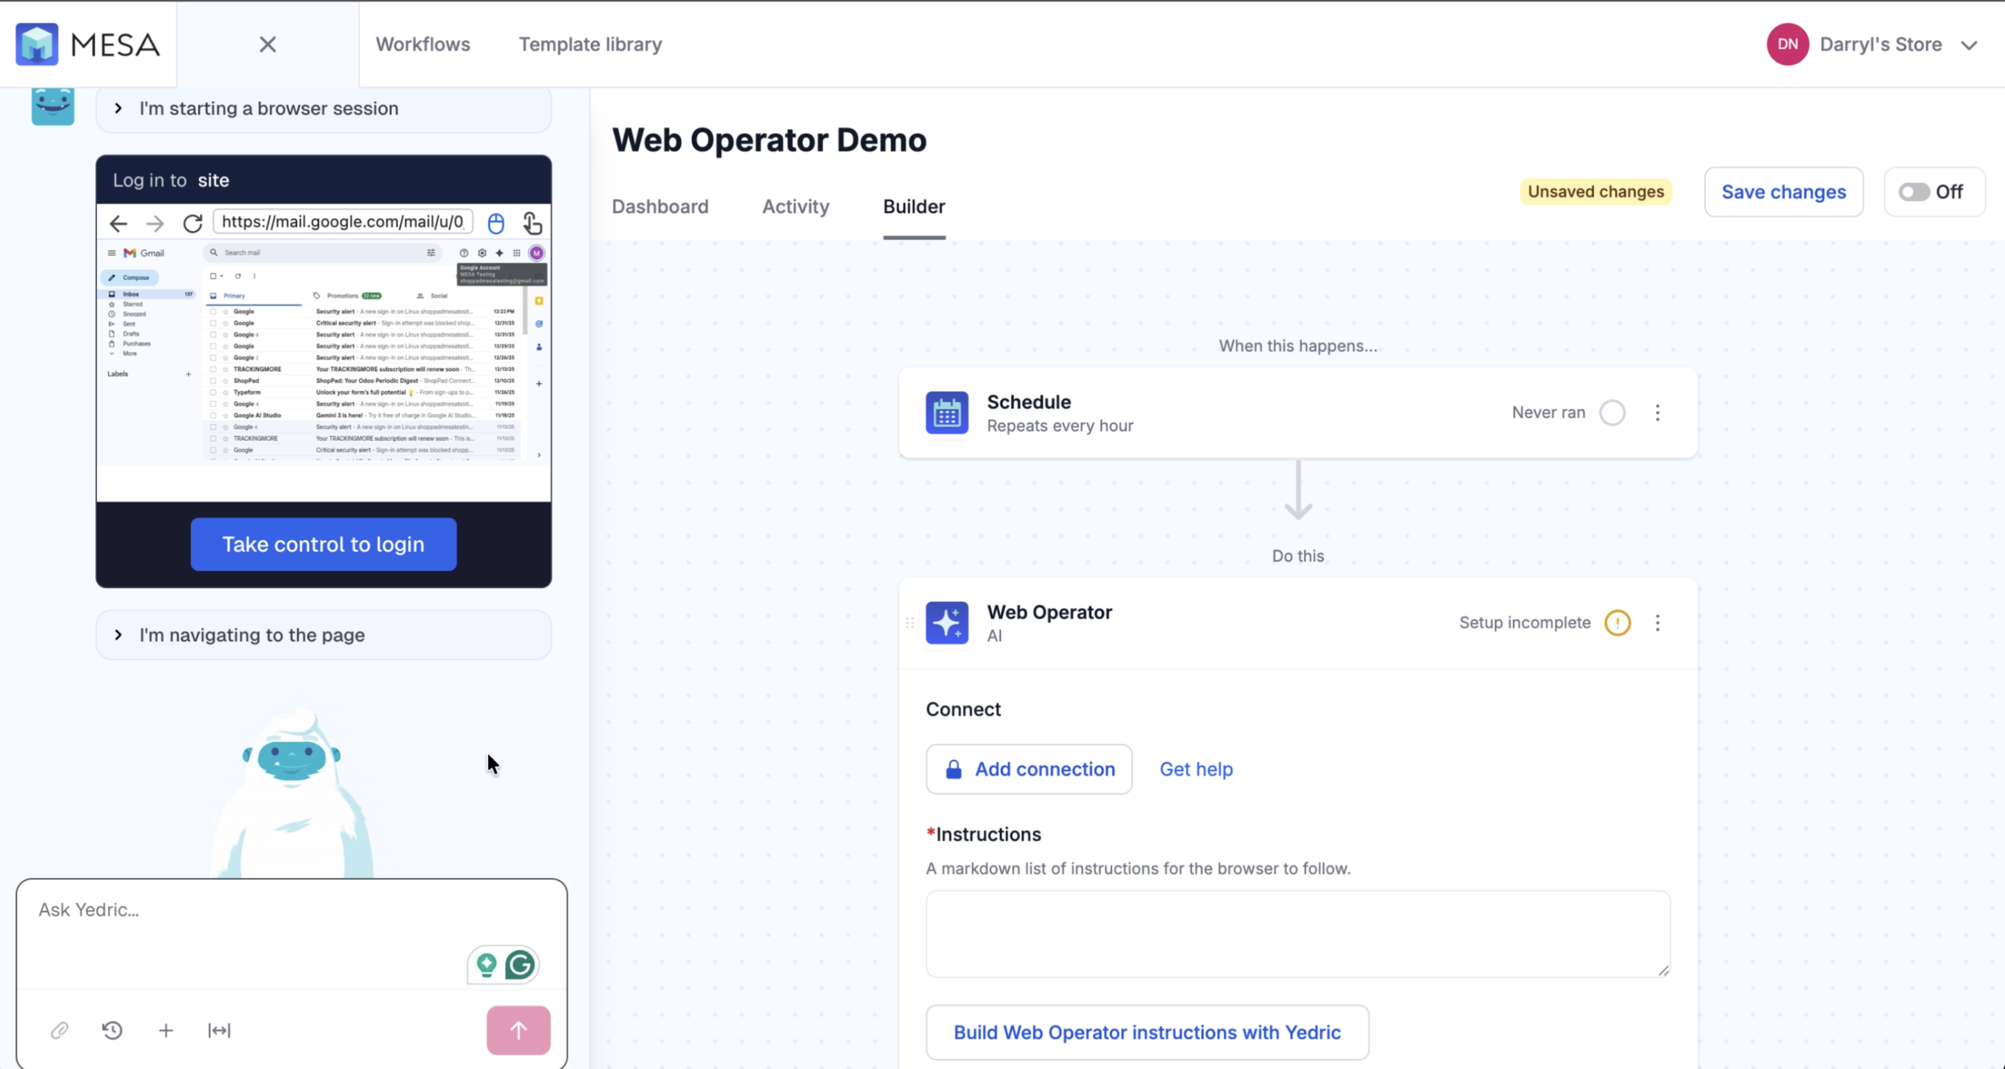Viewport: 2005px width, 1069px height.
Task: Expand "I'm starting a browser session"
Action: 323,108
